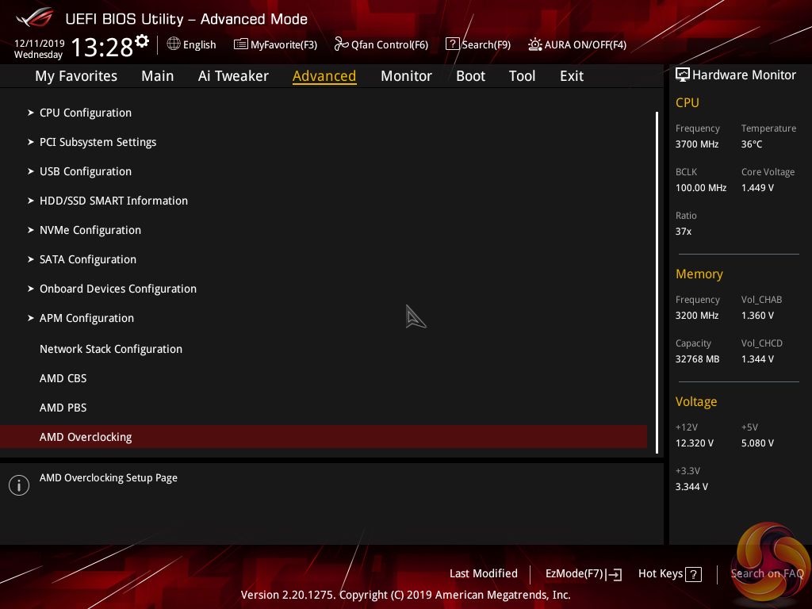Expand PCI Subsystem Settings arrow
The width and height of the screenshot is (812, 609).
coord(31,142)
